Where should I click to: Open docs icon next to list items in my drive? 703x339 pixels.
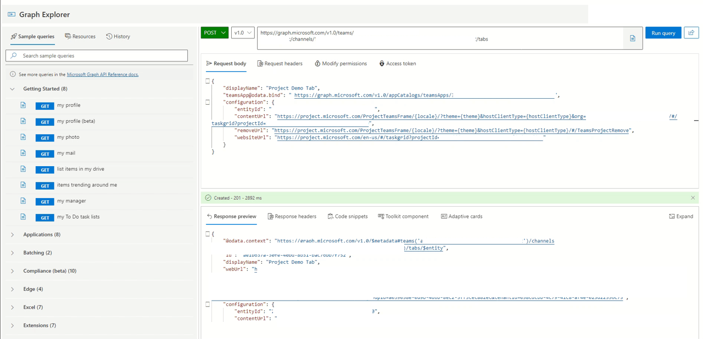point(23,169)
